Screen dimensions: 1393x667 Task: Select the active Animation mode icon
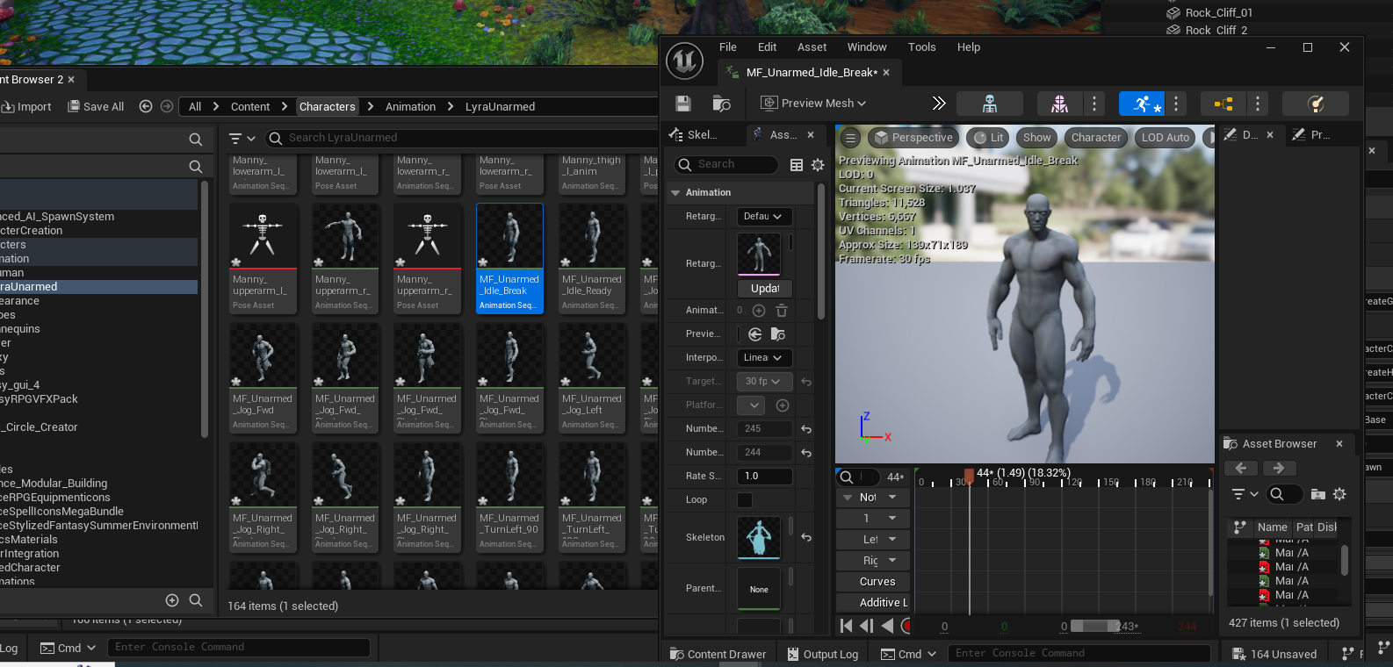pos(1141,104)
